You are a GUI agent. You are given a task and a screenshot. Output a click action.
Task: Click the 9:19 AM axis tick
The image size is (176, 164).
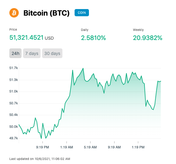(114, 147)
